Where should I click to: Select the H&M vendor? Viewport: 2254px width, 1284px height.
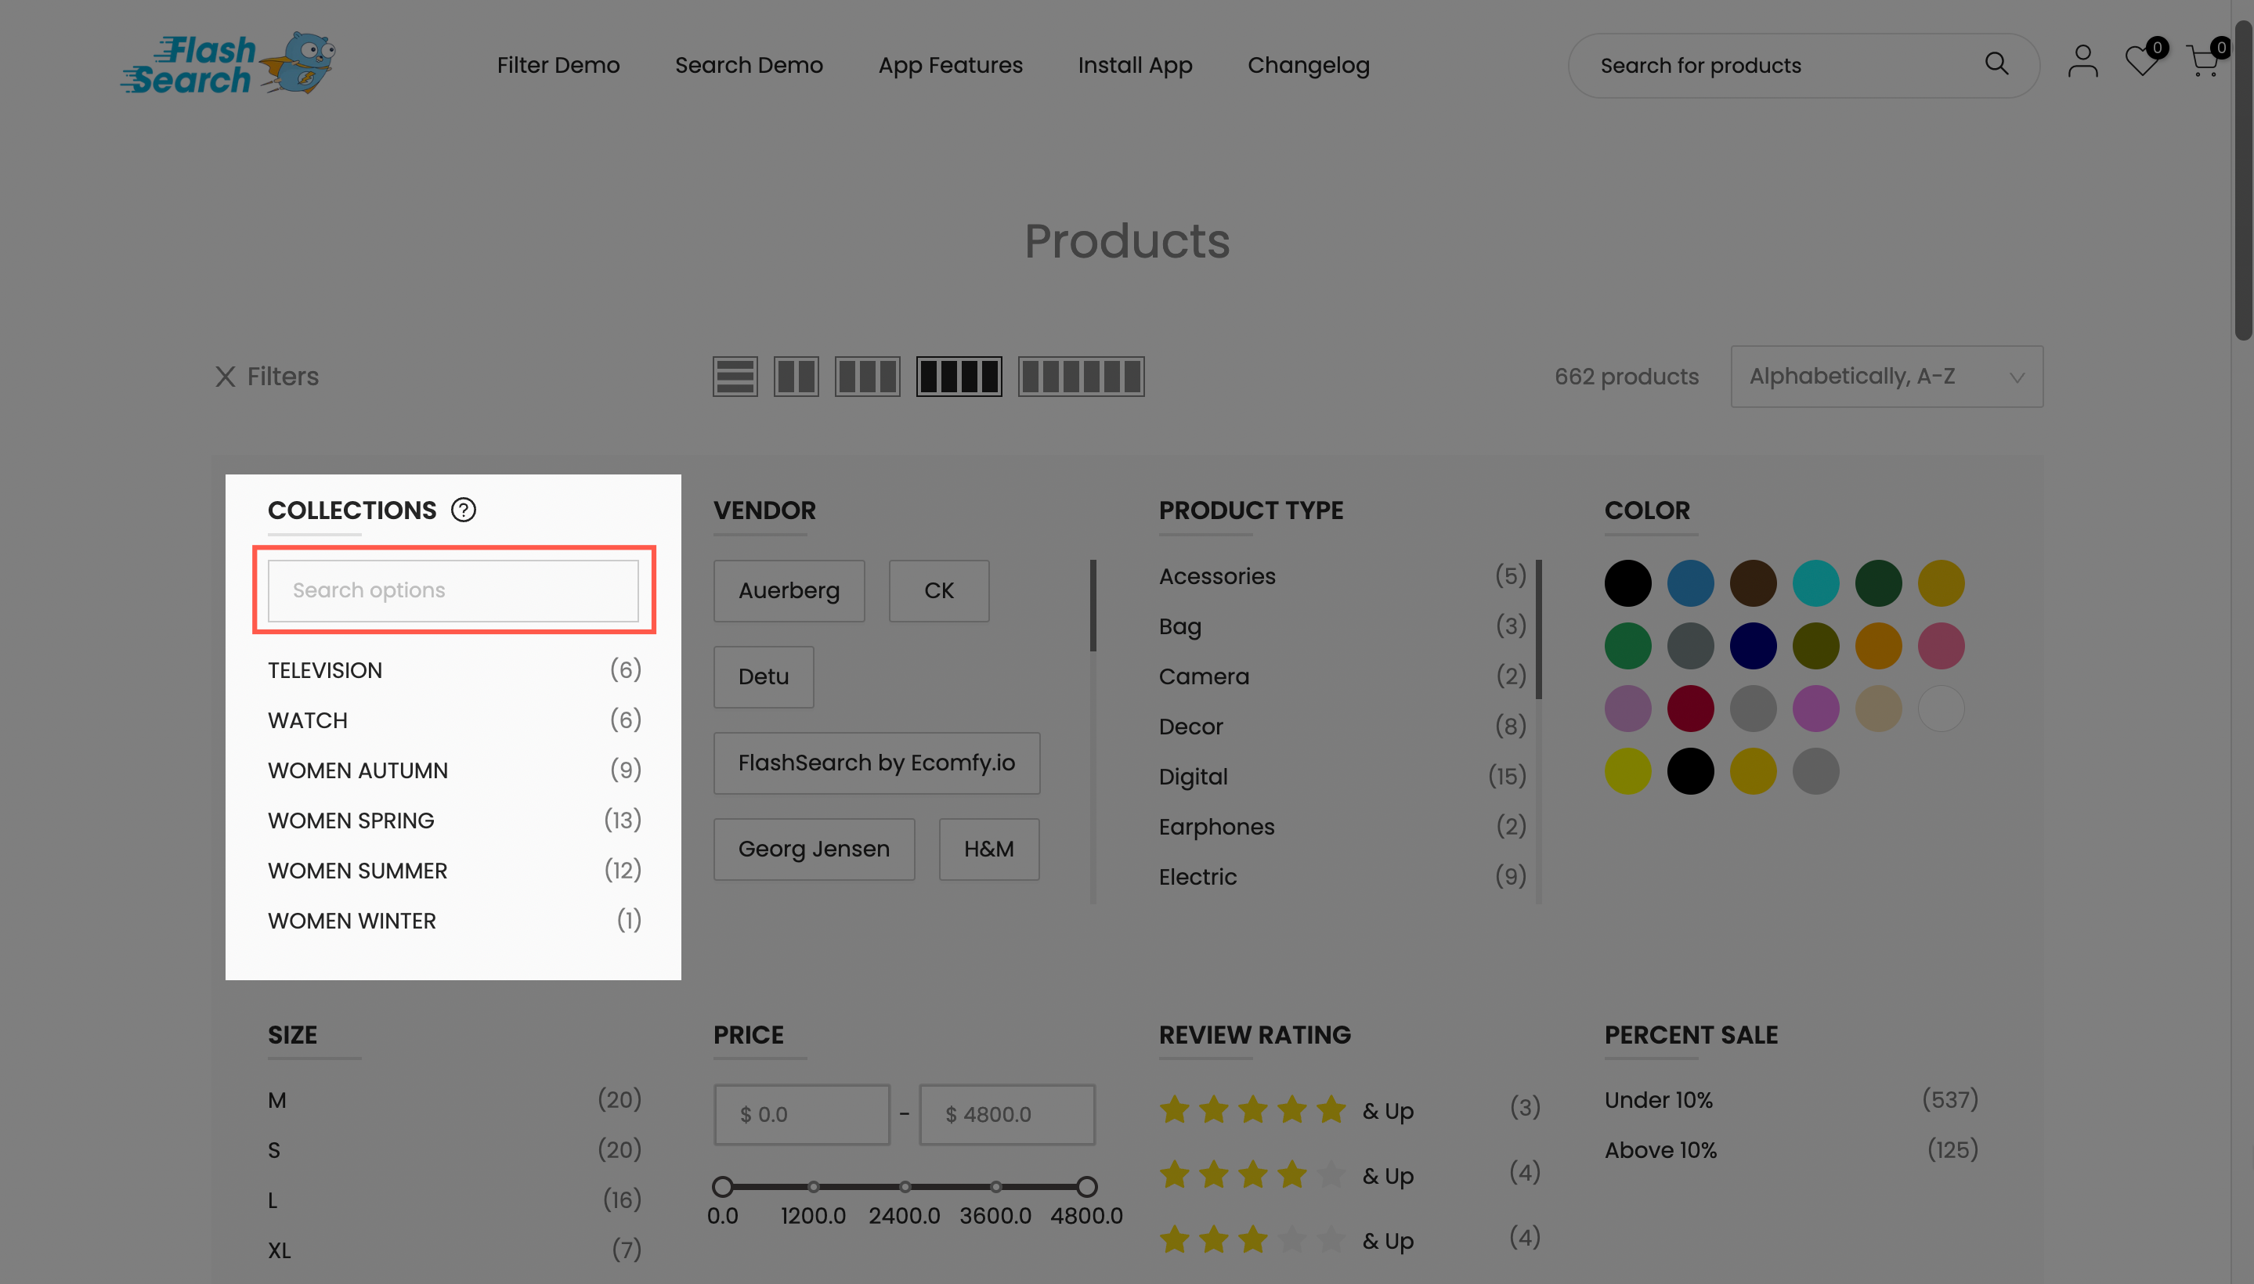(988, 849)
